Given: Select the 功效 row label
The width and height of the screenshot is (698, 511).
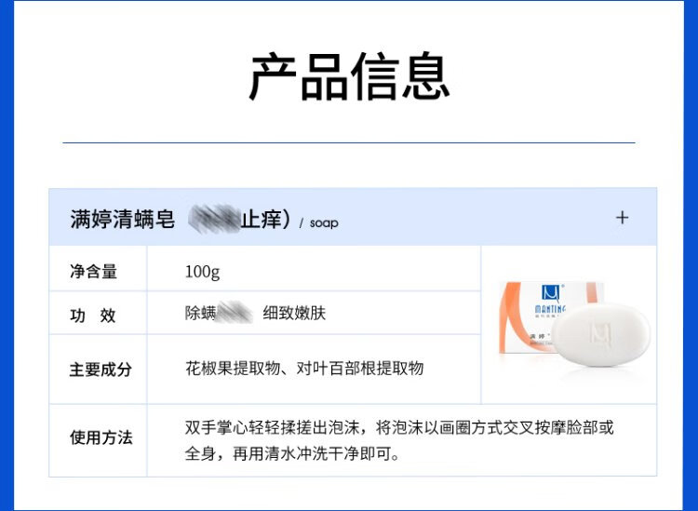Looking at the screenshot, I should click(93, 316).
